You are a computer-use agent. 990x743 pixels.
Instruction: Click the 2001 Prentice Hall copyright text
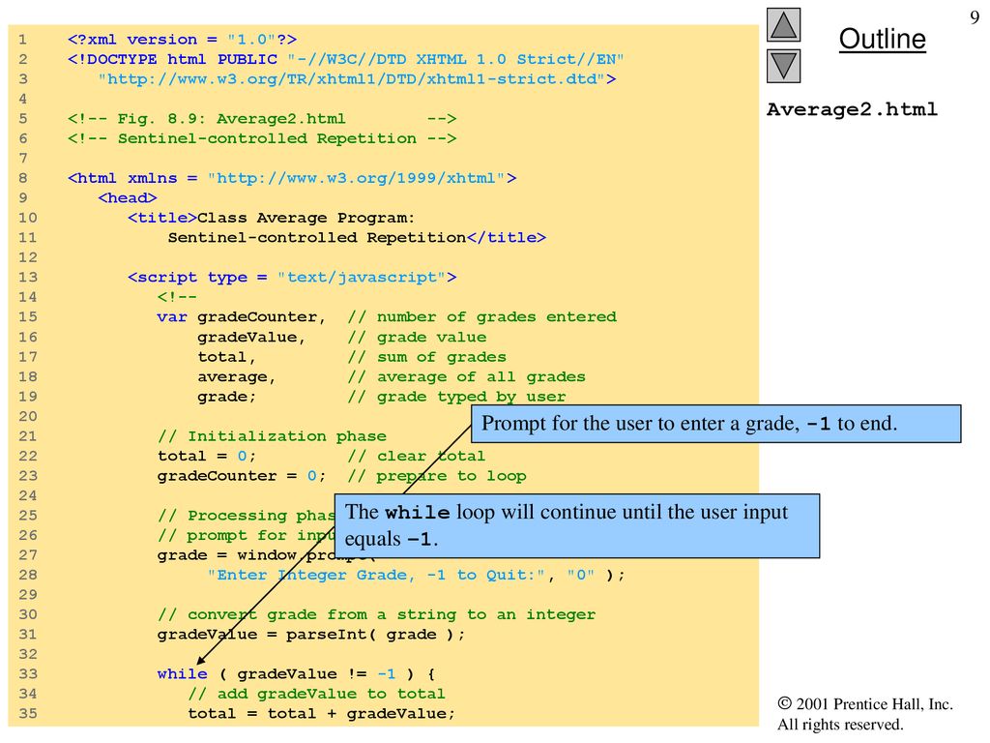point(865,704)
